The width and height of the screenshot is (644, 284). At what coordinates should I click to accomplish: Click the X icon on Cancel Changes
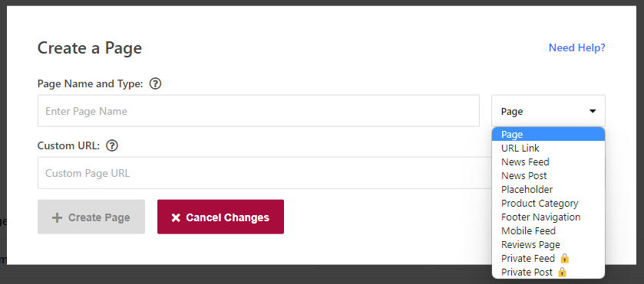[176, 217]
